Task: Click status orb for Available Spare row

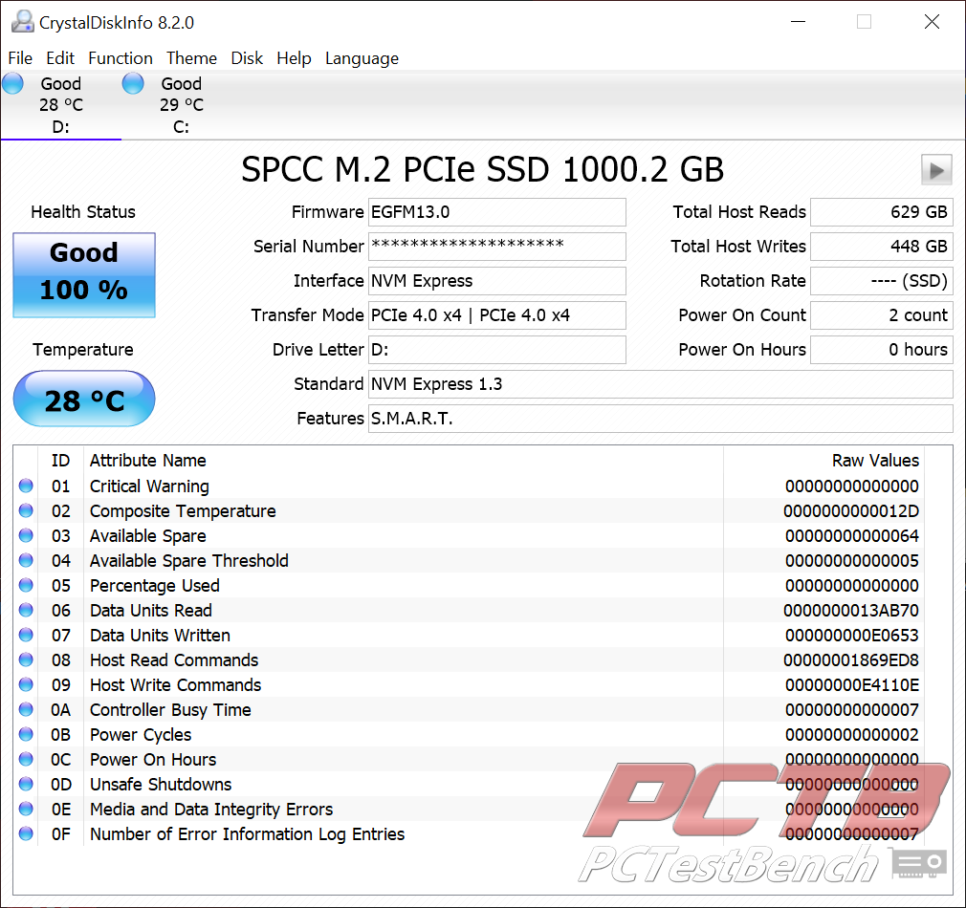Action: point(26,535)
